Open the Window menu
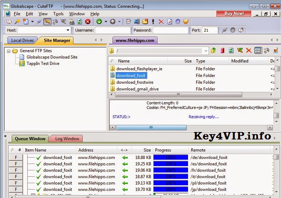 click(x=77, y=14)
